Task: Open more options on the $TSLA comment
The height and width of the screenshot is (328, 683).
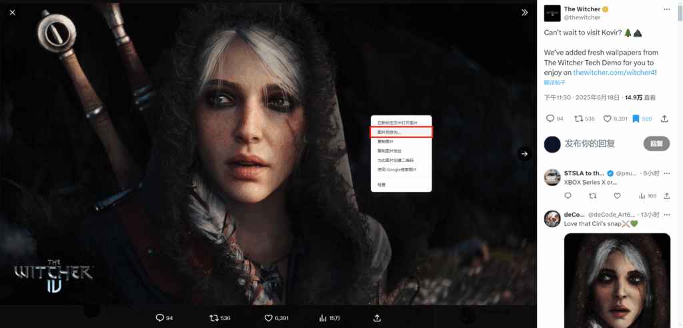Action: [666, 173]
